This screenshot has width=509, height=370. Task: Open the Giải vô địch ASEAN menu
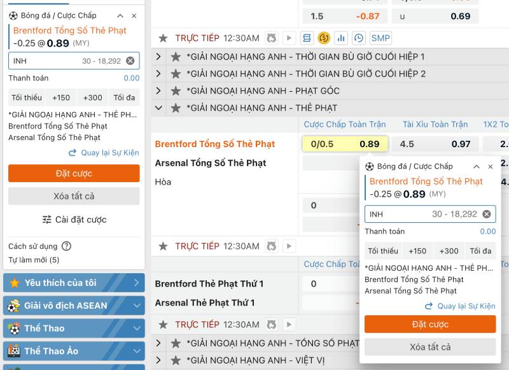click(72, 306)
